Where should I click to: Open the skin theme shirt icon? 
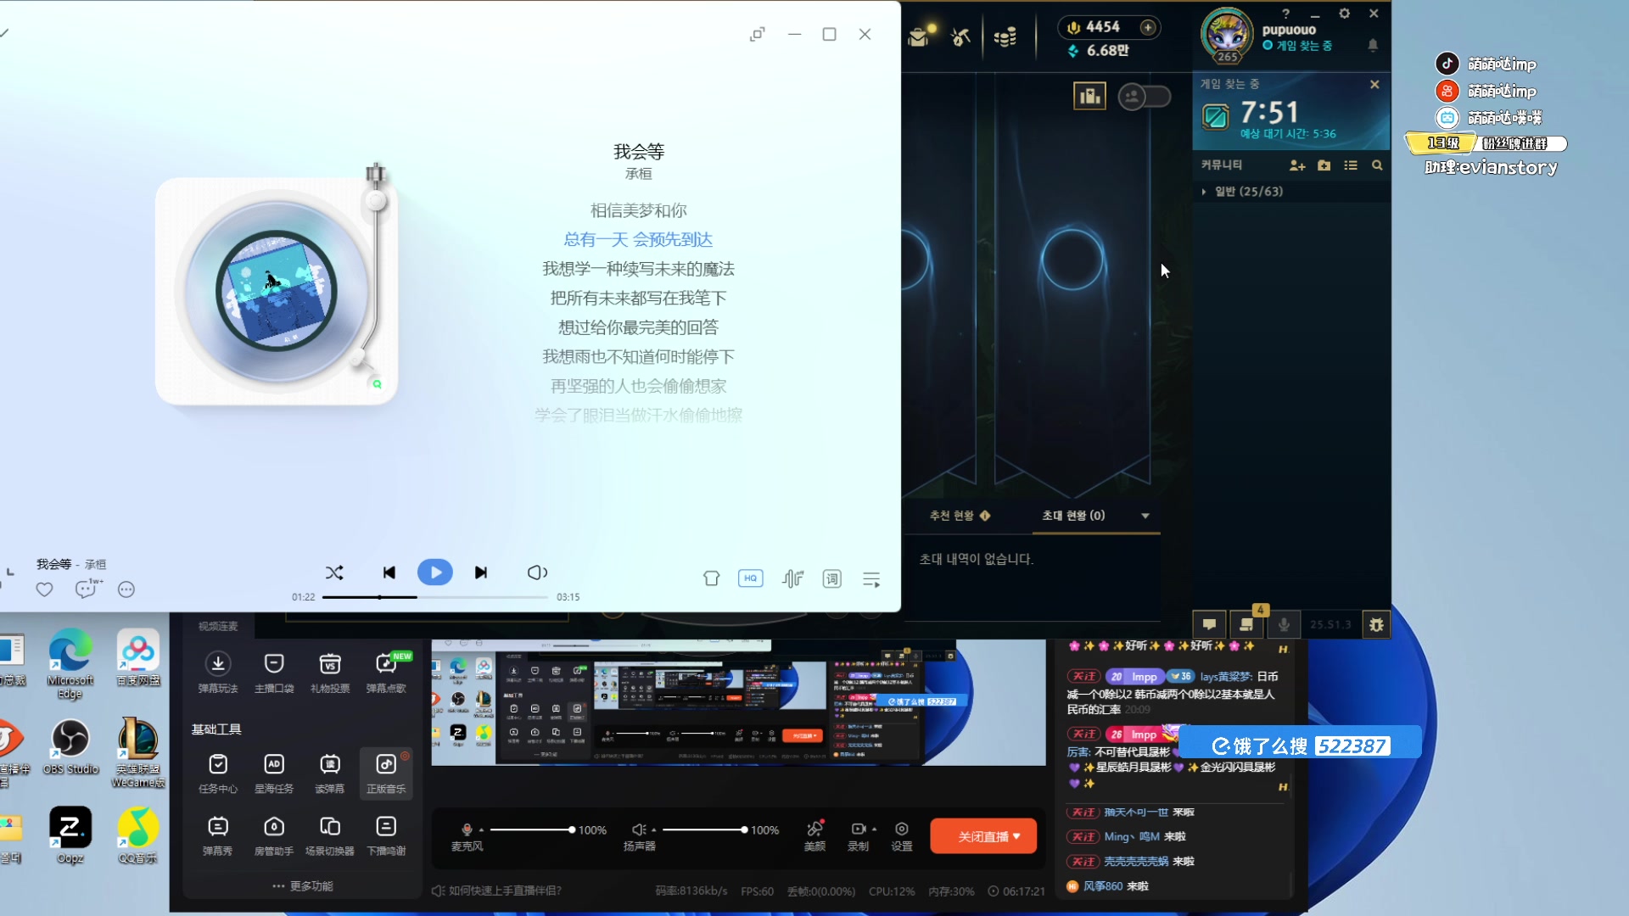tap(711, 578)
